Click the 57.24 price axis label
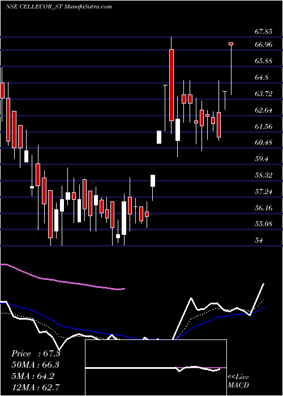Screen dimensions: 283x396 tap(264, 191)
